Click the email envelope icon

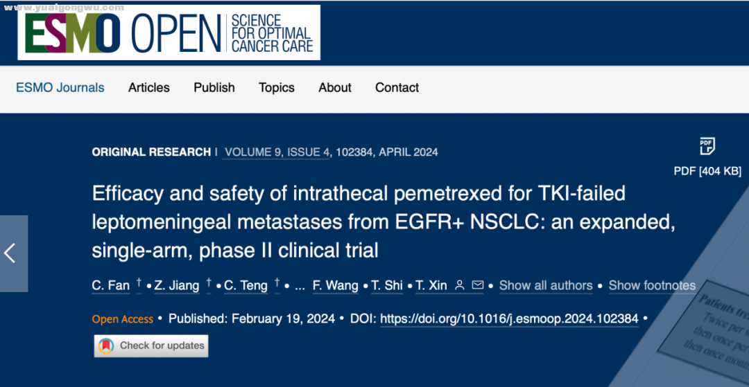coord(477,285)
